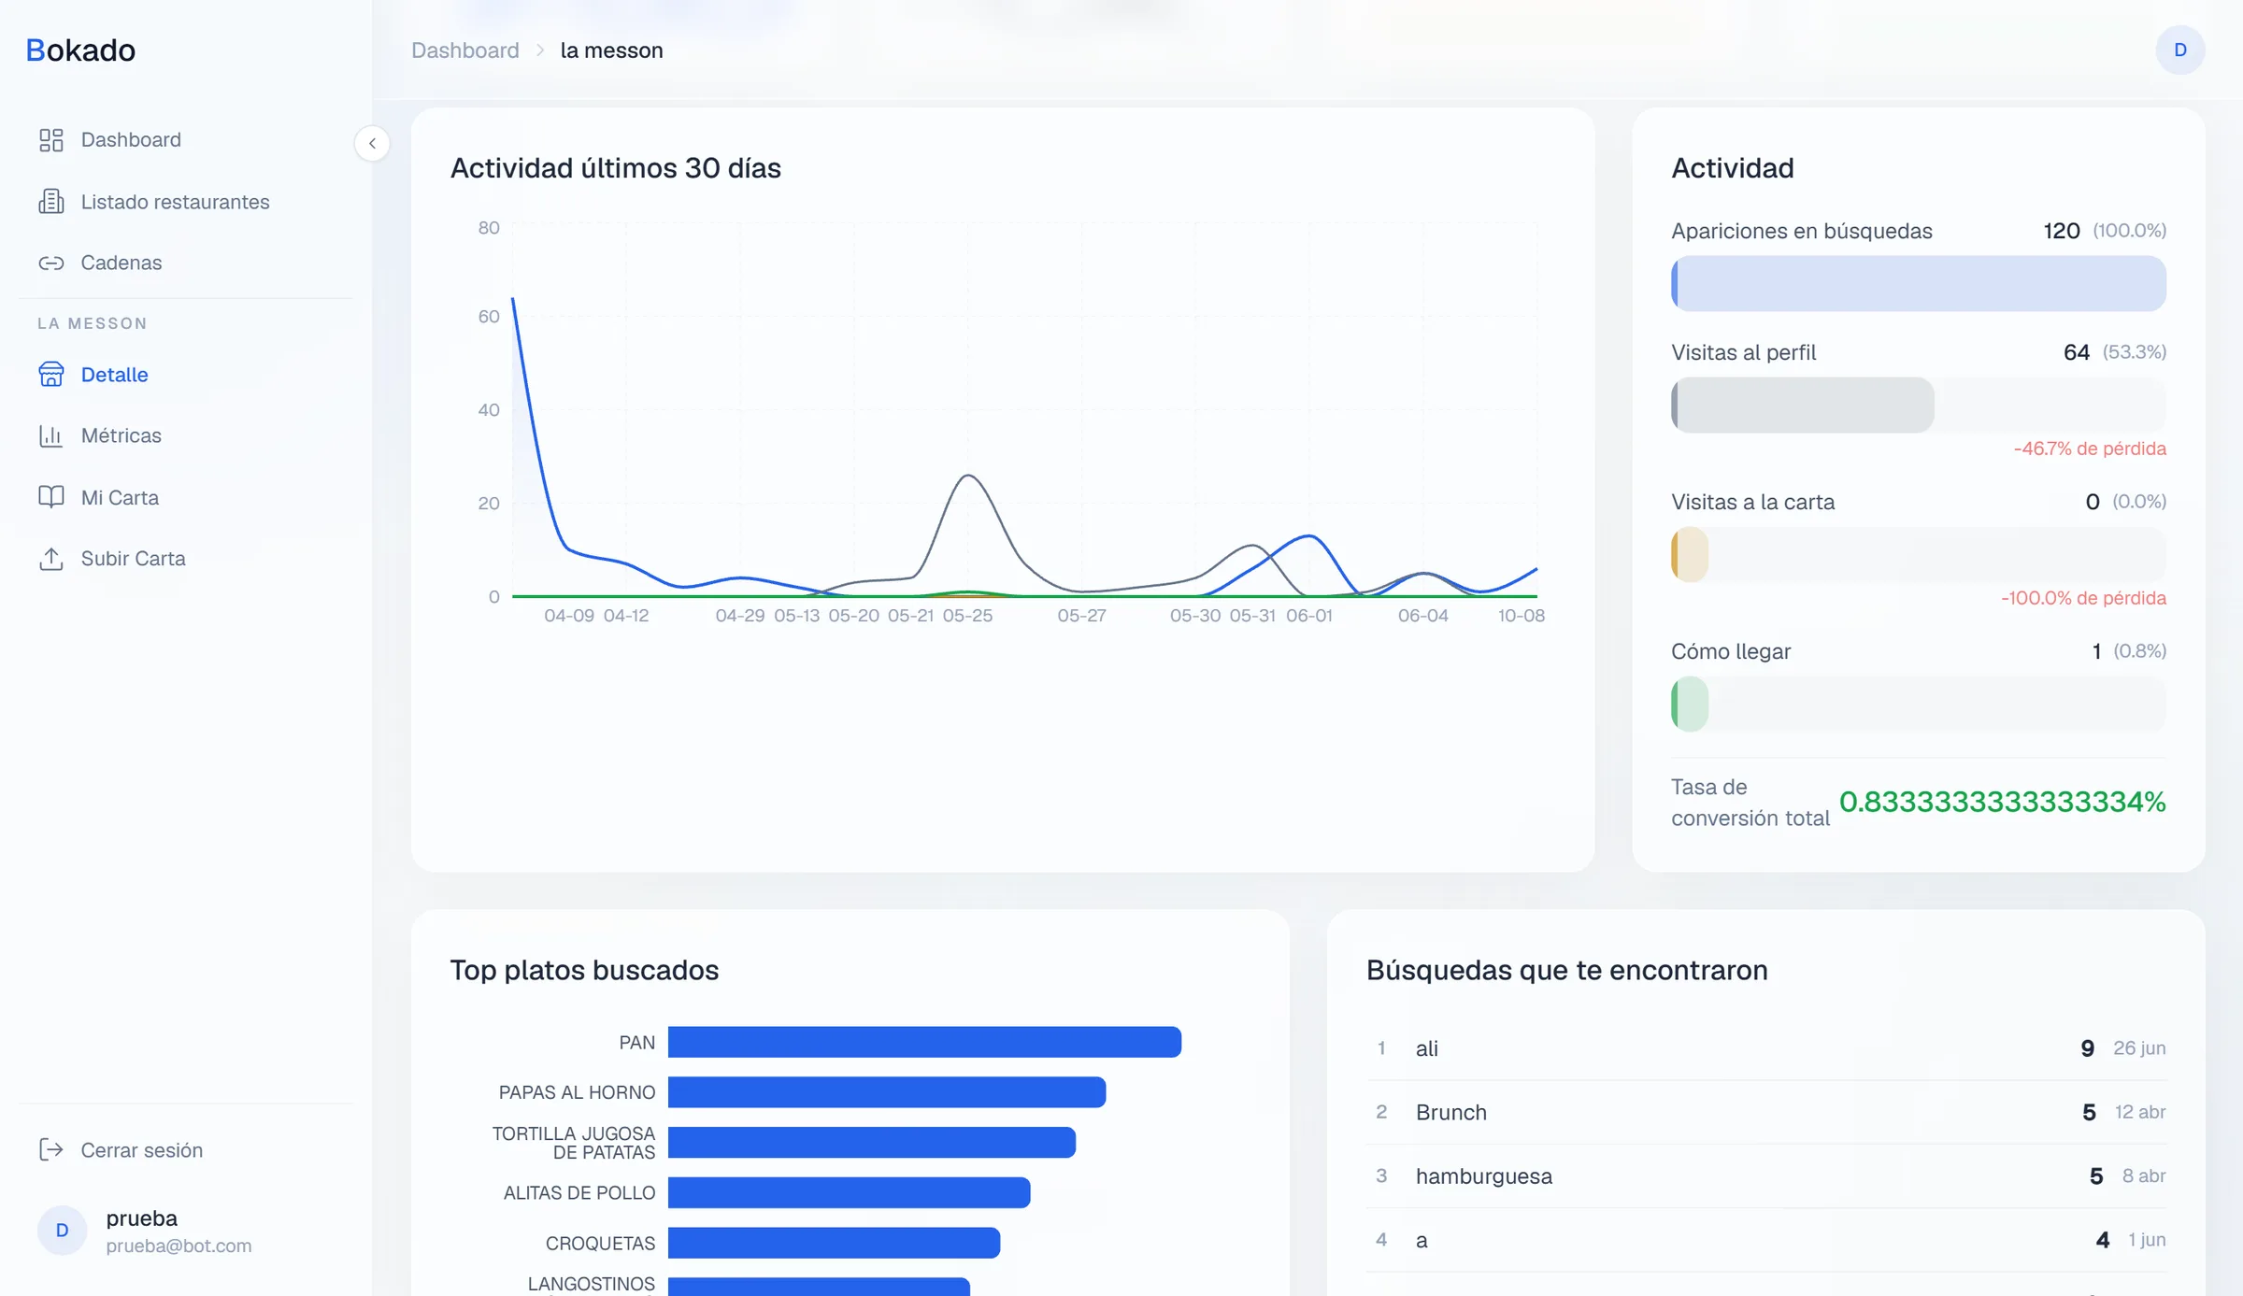
Task: Click the 'hamburguesa' search row
Action: 1766,1176
